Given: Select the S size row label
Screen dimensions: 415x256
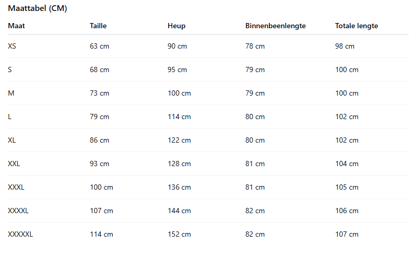Looking at the screenshot, I should click(x=10, y=69).
